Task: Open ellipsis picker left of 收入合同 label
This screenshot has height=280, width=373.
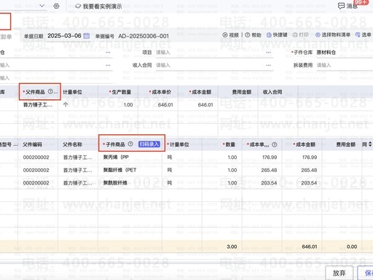Action: pos(108,65)
